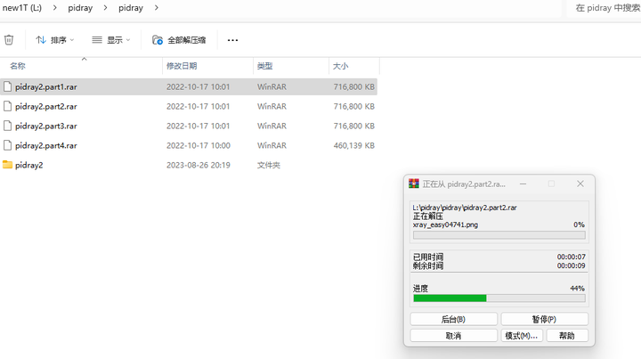Expand the chevron between the two pidray breadcrumbs

(105, 8)
